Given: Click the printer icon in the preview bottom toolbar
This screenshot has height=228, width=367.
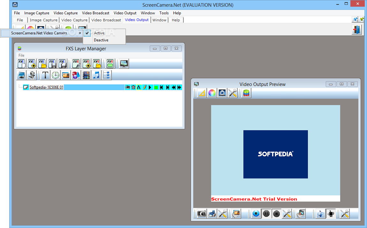Looking at the screenshot, I should coord(212,214).
